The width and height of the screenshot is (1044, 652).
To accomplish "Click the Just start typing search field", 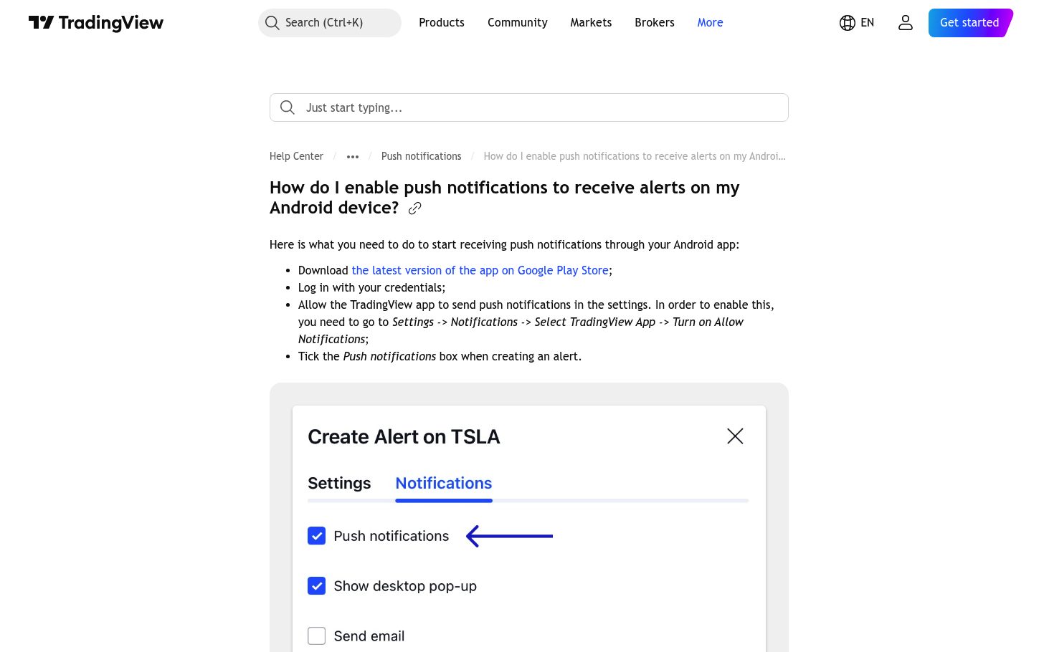I will point(529,107).
